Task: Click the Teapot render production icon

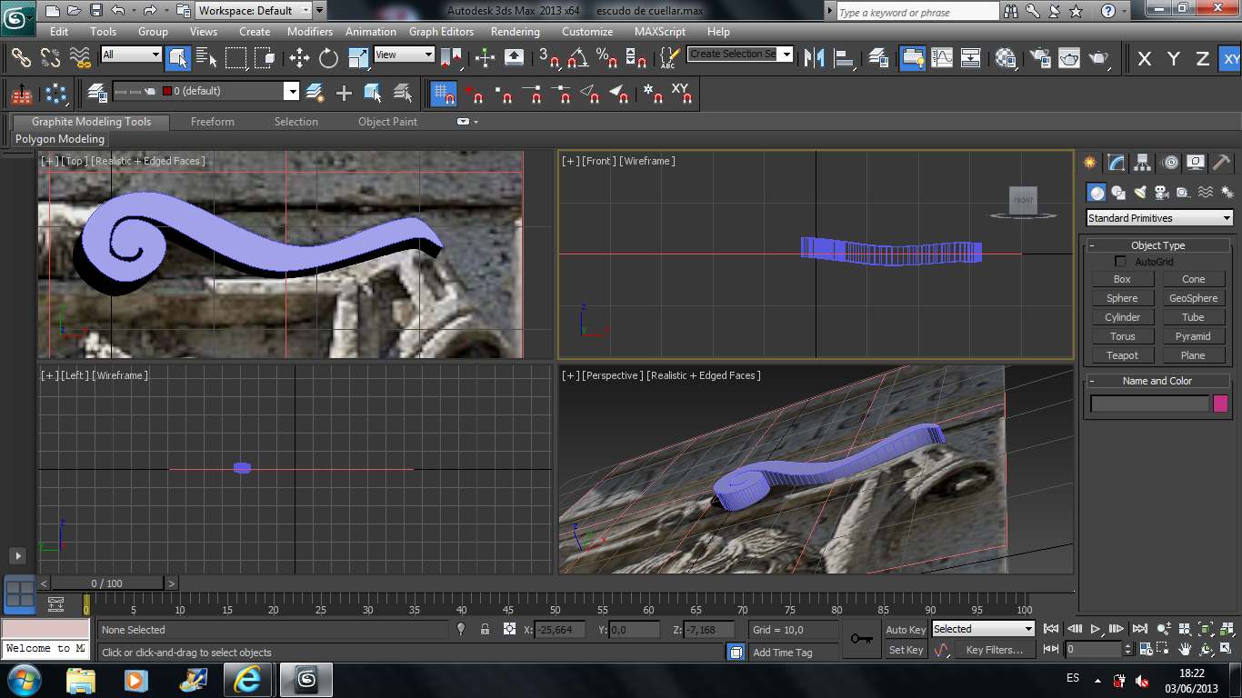Action: click(x=1099, y=58)
